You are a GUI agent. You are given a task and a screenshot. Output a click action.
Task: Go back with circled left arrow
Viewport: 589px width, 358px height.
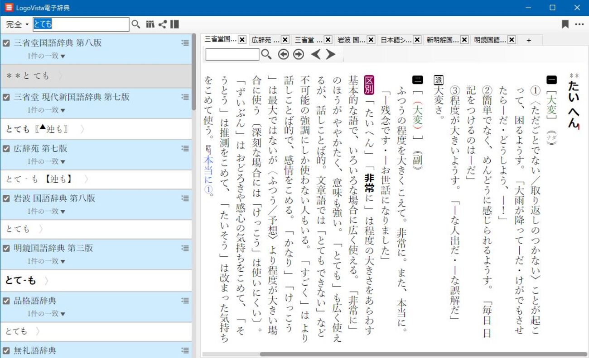[x=283, y=54]
